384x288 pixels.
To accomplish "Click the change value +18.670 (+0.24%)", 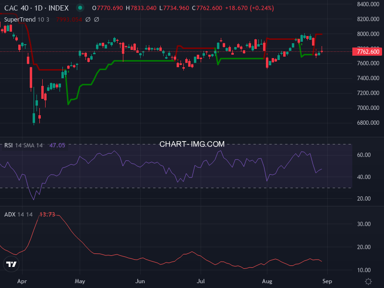I will (x=249, y=8).
